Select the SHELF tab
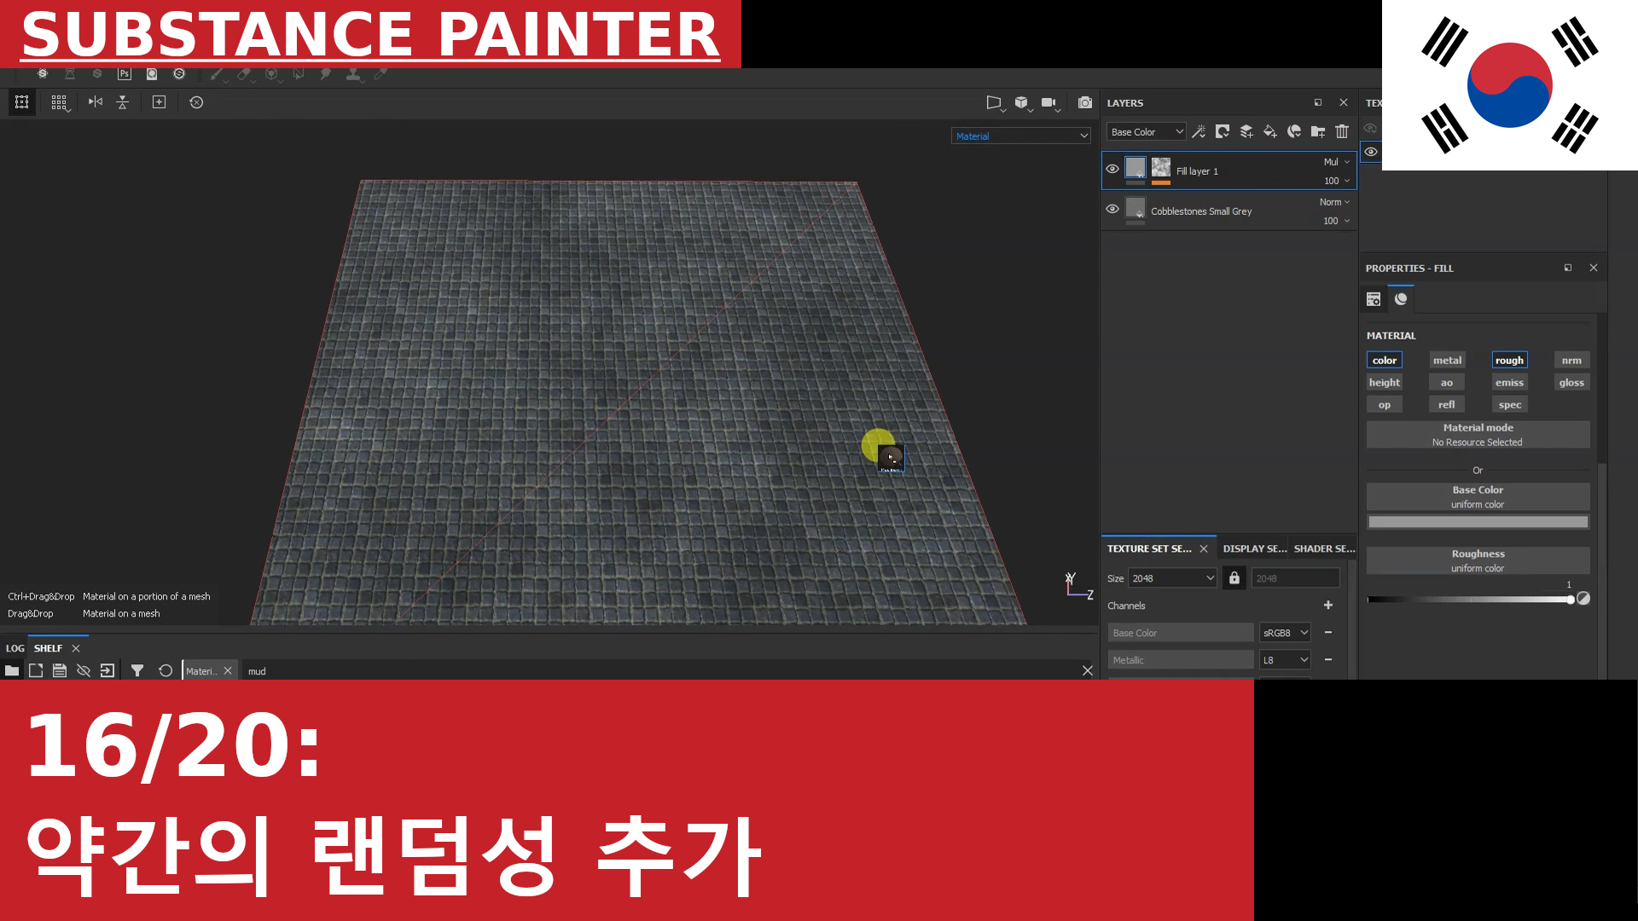The width and height of the screenshot is (1638, 921). pyautogui.click(x=49, y=648)
